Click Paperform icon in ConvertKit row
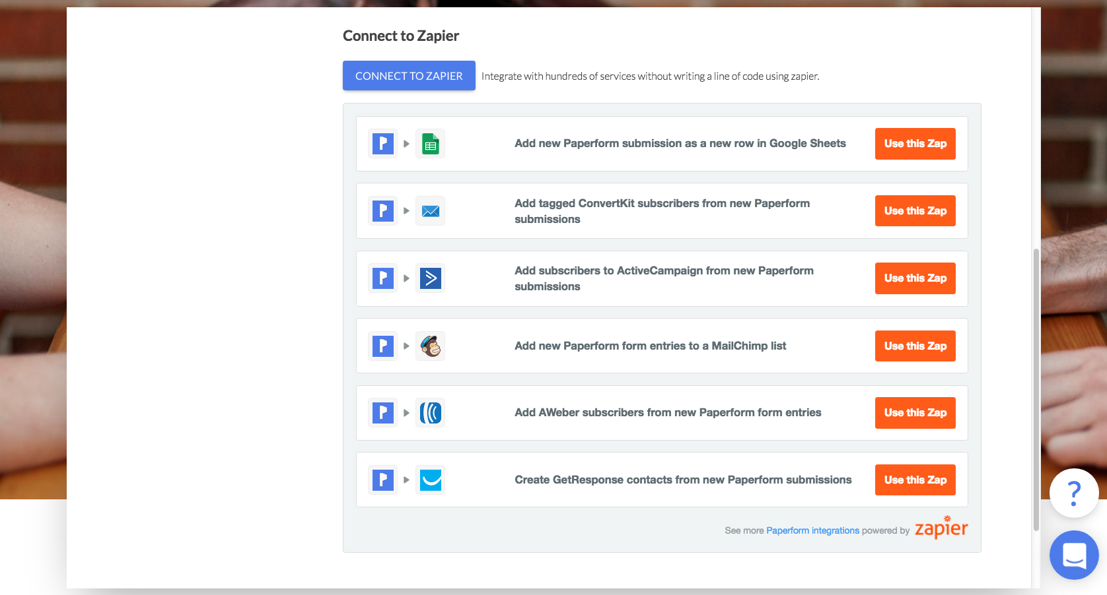The width and height of the screenshot is (1107, 595). [382, 211]
